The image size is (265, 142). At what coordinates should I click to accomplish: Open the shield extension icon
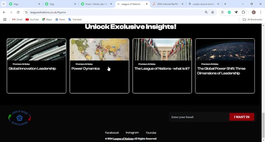point(222,12)
